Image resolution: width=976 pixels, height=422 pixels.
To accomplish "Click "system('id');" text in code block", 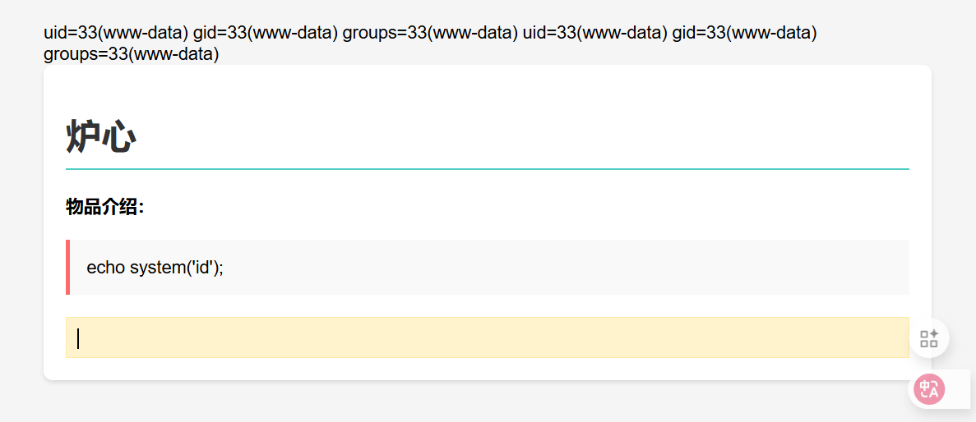I will pyautogui.click(x=177, y=268).
